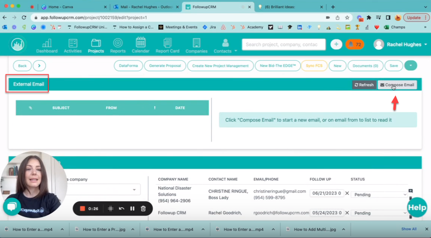Open status dropdown for Followup CRM row
Screen dimensions: 431x238
click(x=379, y=213)
